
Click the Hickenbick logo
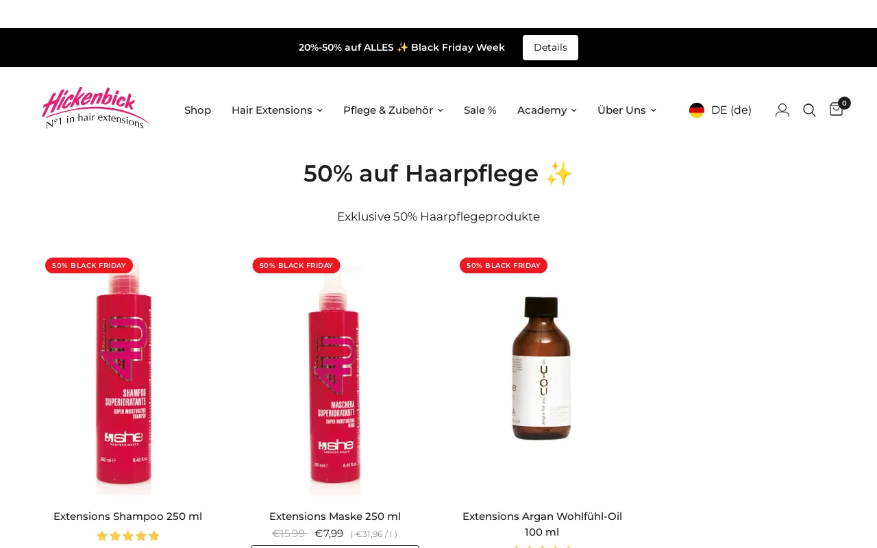[x=95, y=108]
